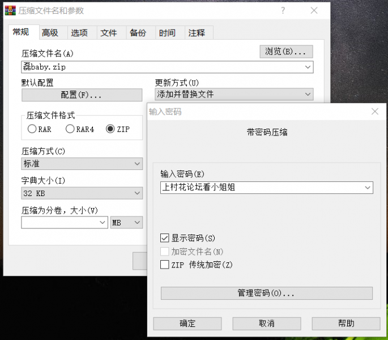Screen dimensions: 388x340
Task: Toggle the 显示密码(S) checkbox
Action: pyautogui.click(x=165, y=238)
